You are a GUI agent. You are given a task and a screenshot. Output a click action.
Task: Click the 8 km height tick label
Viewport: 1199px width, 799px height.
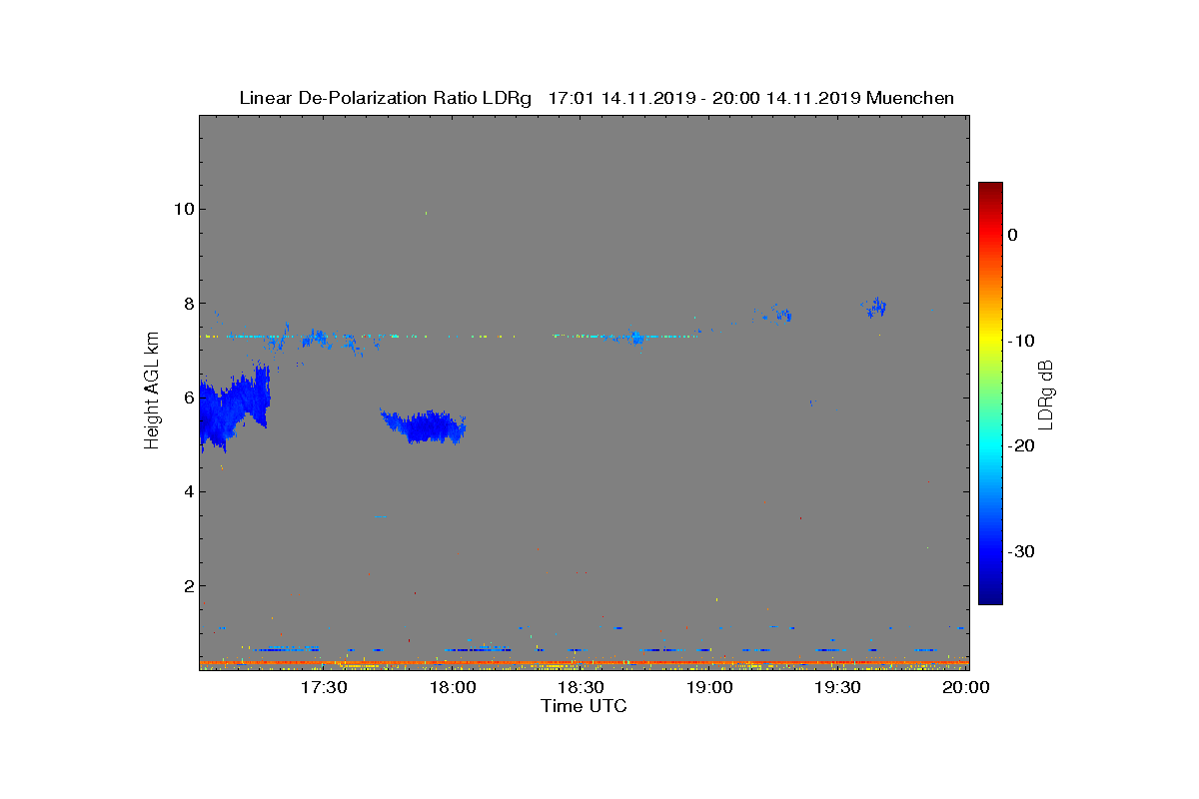point(188,304)
